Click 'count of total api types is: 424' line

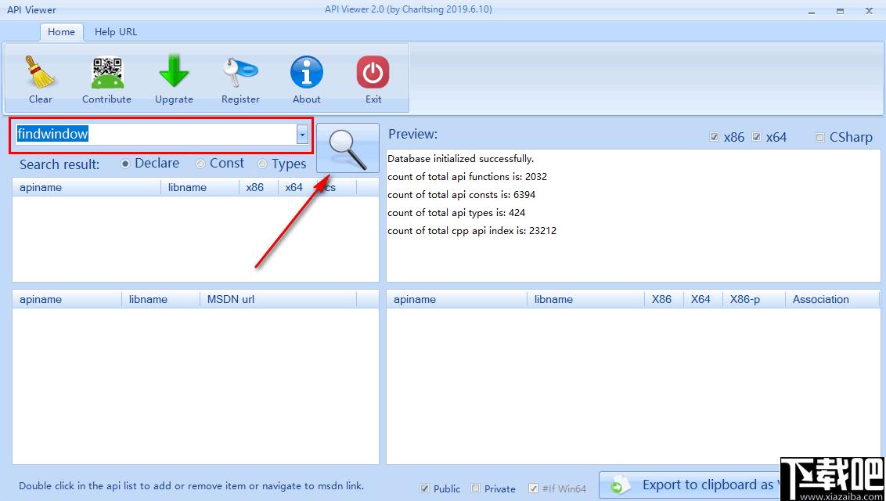(456, 213)
